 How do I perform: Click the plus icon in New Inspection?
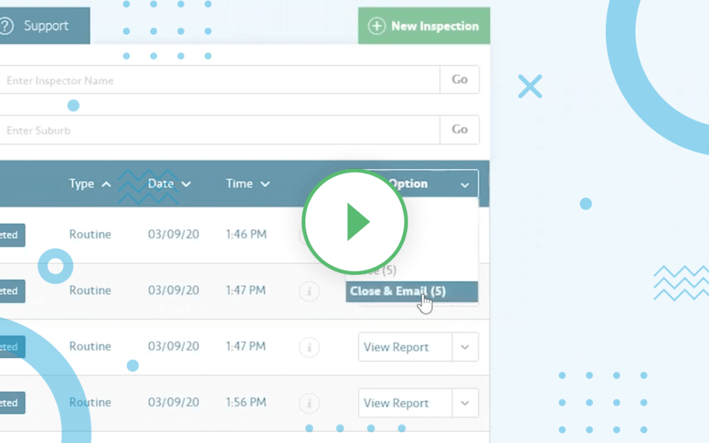pyautogui.click(x=377, y=26)
